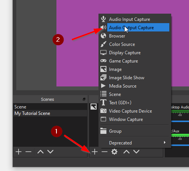Select Game Capture entry
189x171 pixels.
click(x=135, y=61)
